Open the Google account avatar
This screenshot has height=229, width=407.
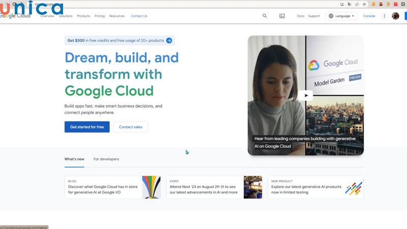click(395, 16)
